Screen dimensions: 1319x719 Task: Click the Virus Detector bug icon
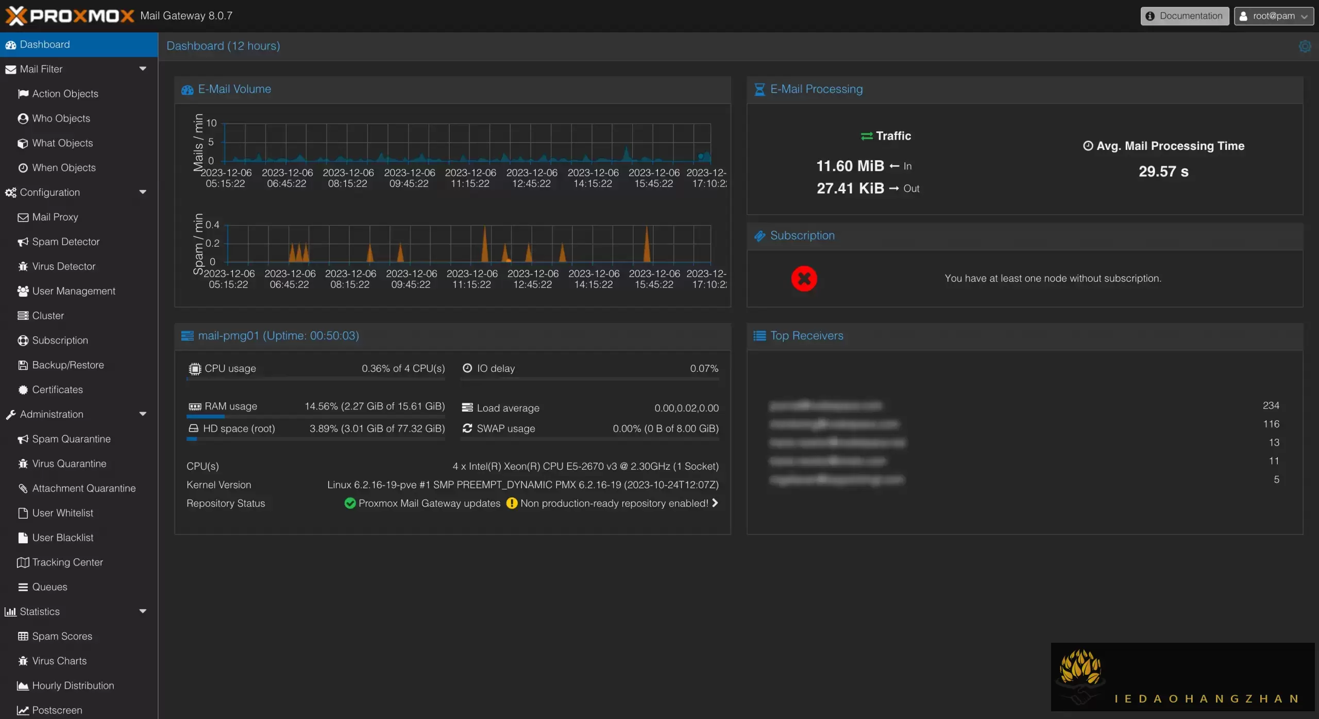coord(23,267)
